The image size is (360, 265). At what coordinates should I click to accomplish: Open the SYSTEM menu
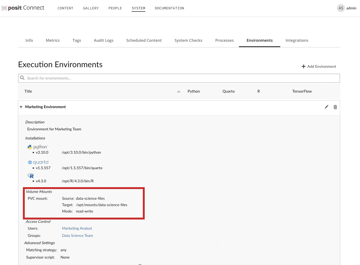pyautogui.click(x=139, y=8)
